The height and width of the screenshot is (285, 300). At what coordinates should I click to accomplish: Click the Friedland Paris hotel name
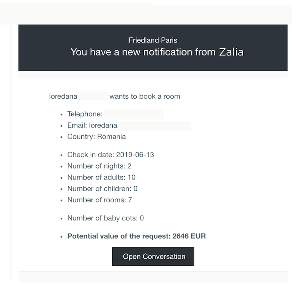click(x=153, y=40)
